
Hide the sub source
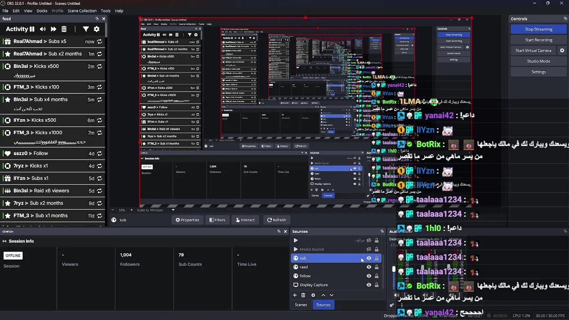point(369,258)
